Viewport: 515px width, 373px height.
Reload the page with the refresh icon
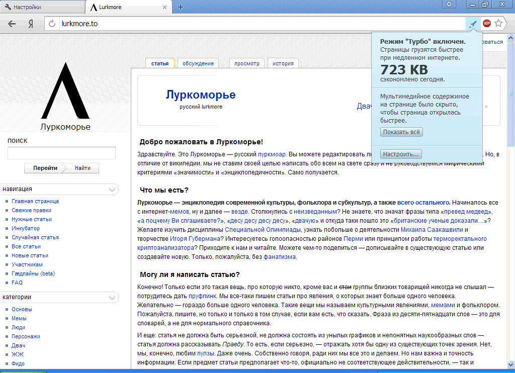(x=52, y=24)
